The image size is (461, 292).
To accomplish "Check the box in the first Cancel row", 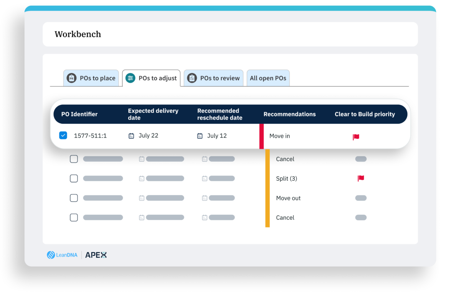I will (74, 159).
